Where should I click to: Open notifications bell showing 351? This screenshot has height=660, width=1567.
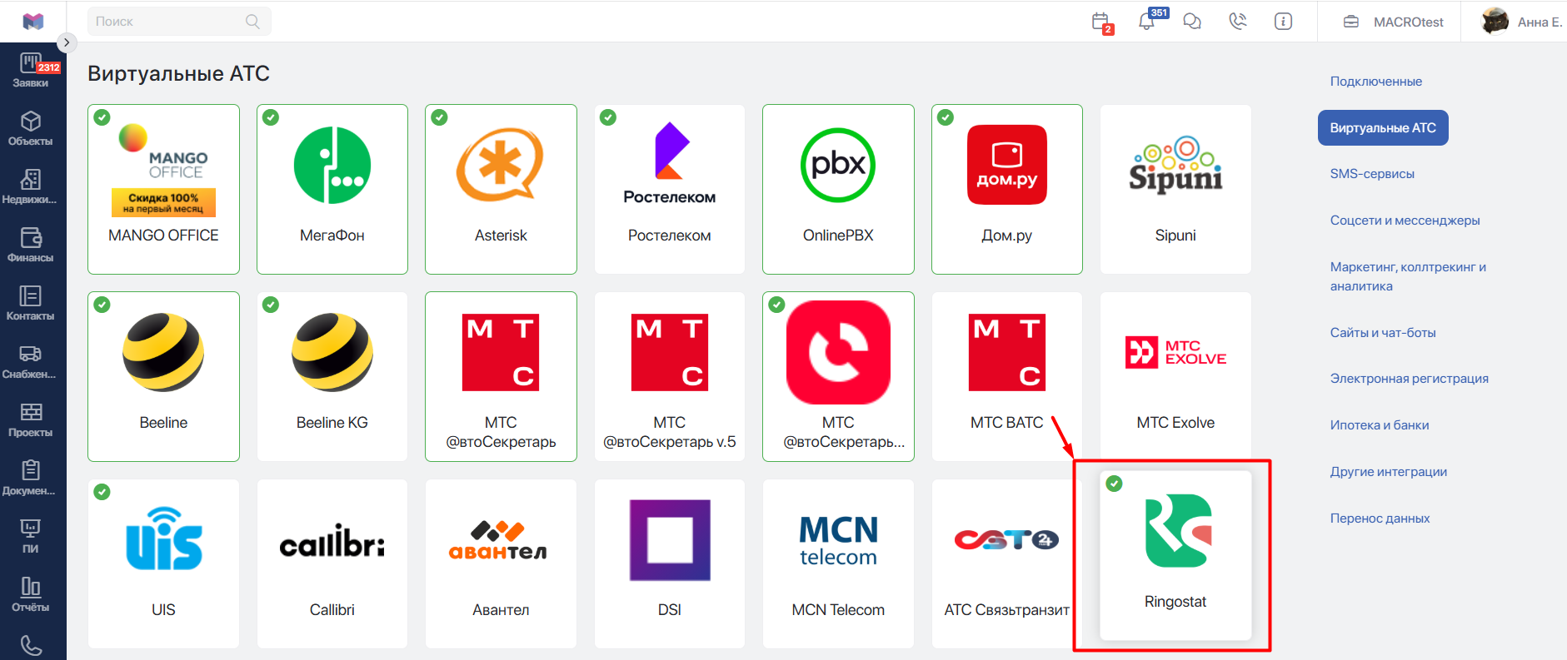pos(1148,21)
